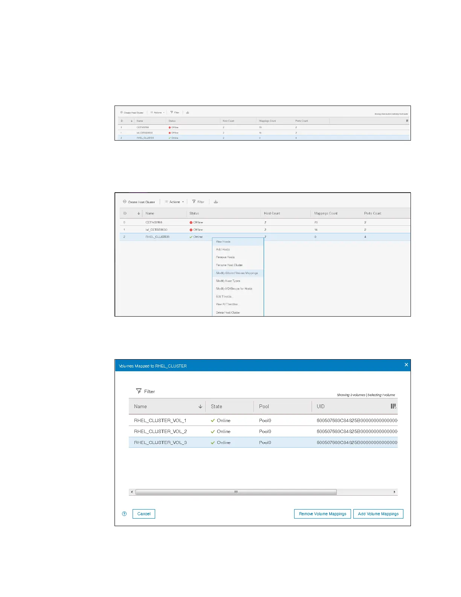The image size is (461, 597).
Task: Click RHEL_CLUSTER row in the small first screenshot
Action: (x=264, y=138)
